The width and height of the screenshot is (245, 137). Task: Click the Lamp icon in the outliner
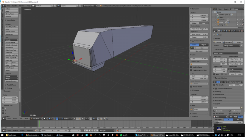[x=218, y=25]
